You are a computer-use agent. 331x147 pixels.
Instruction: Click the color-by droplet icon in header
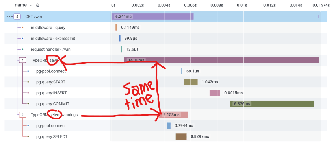click(x=37, y=5)
